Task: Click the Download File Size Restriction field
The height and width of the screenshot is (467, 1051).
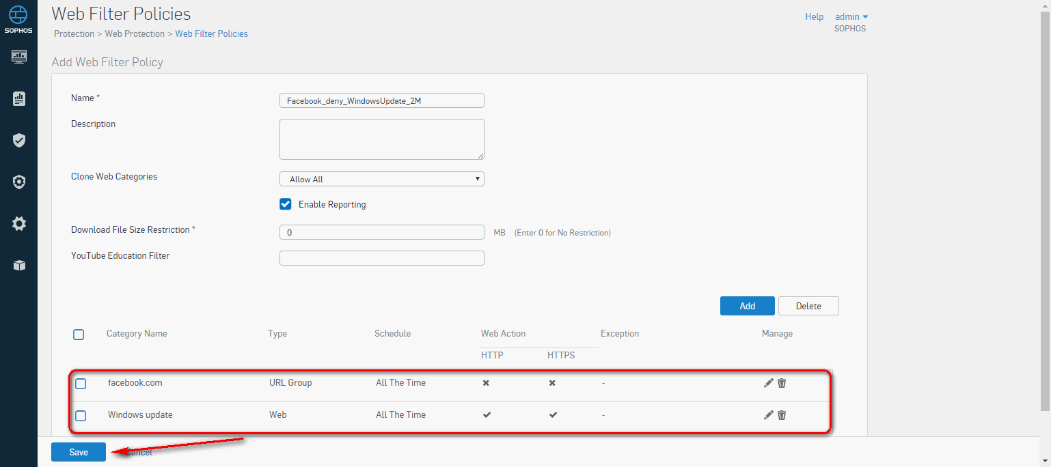Action: [382, 232]
